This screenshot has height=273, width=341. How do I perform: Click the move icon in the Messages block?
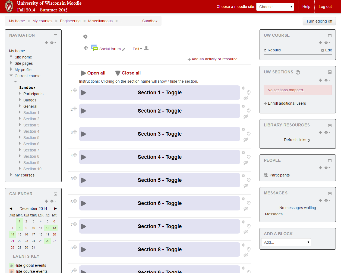click(320, 200)
